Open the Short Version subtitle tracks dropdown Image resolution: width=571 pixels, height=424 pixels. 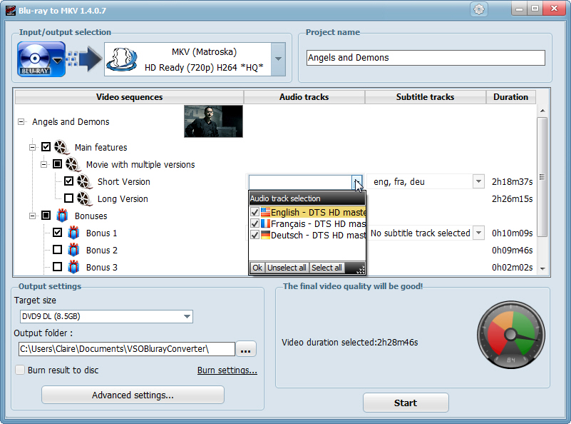478,181
